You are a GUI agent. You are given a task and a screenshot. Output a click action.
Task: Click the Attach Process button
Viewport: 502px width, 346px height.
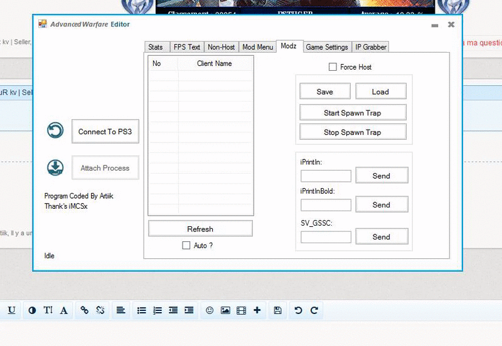point(105,168)
